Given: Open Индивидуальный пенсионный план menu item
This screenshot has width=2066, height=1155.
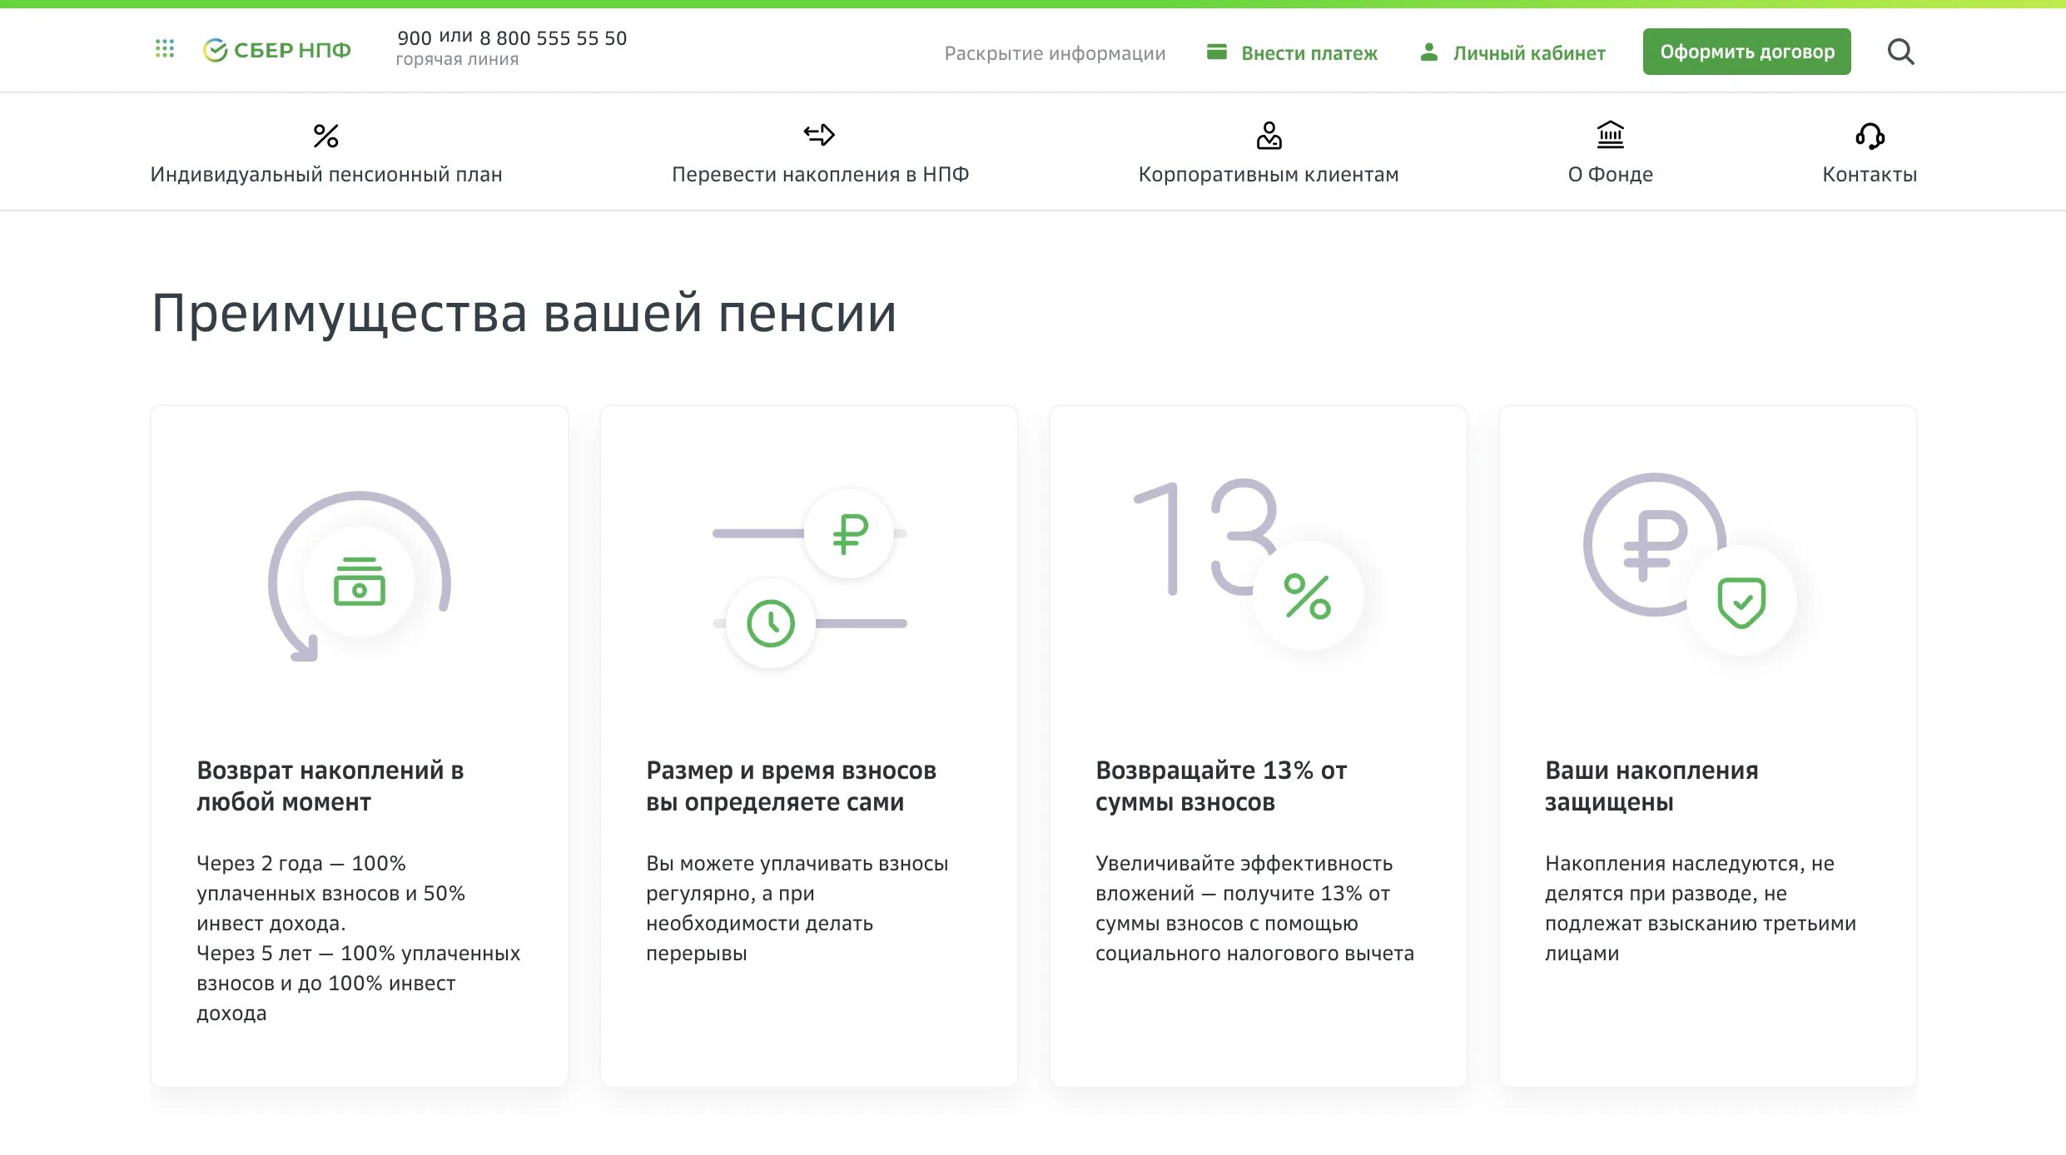Looking at the screenshot, I should coord(326,175).
